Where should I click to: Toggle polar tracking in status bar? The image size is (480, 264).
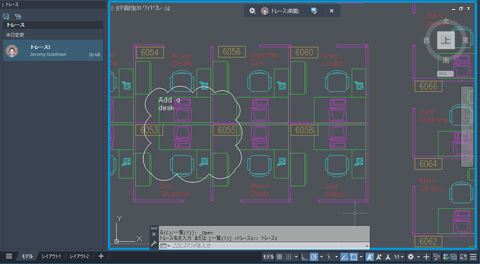click(314, 257)
